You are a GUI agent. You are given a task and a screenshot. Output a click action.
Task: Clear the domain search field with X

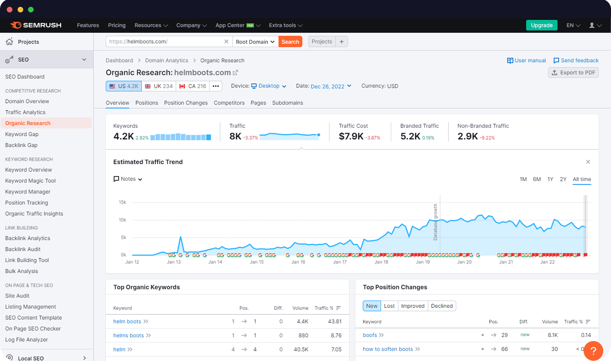[x=226, y=42]
